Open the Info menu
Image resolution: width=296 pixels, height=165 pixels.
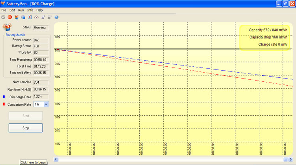coord(30,10)
